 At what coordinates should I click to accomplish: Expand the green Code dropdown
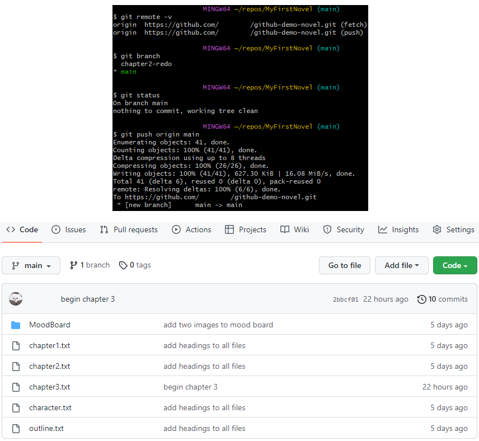pyautogui.click(x=455, y=265)
